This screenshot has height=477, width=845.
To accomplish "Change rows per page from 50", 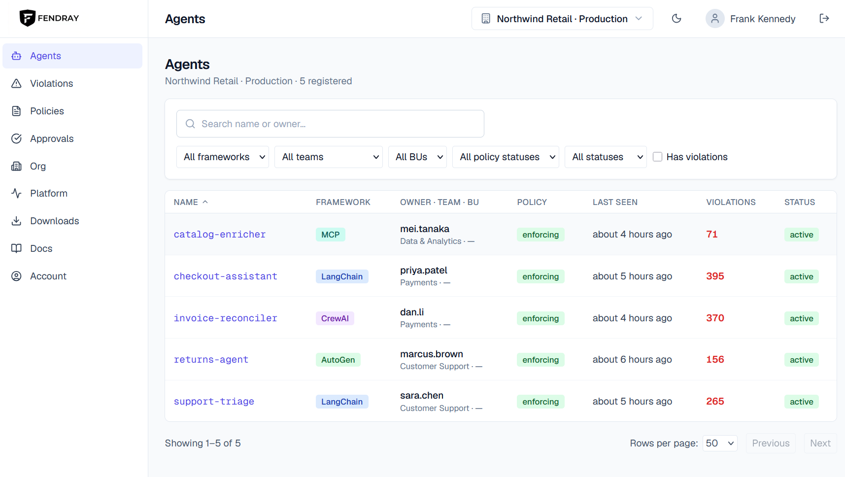I will click(720, 443).
